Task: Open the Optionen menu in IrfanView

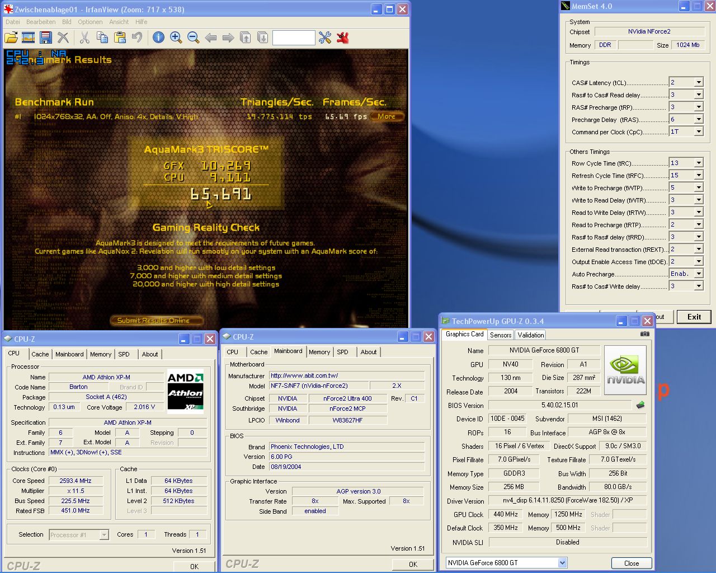Action: pyautogui.click(x=90, y=22)
